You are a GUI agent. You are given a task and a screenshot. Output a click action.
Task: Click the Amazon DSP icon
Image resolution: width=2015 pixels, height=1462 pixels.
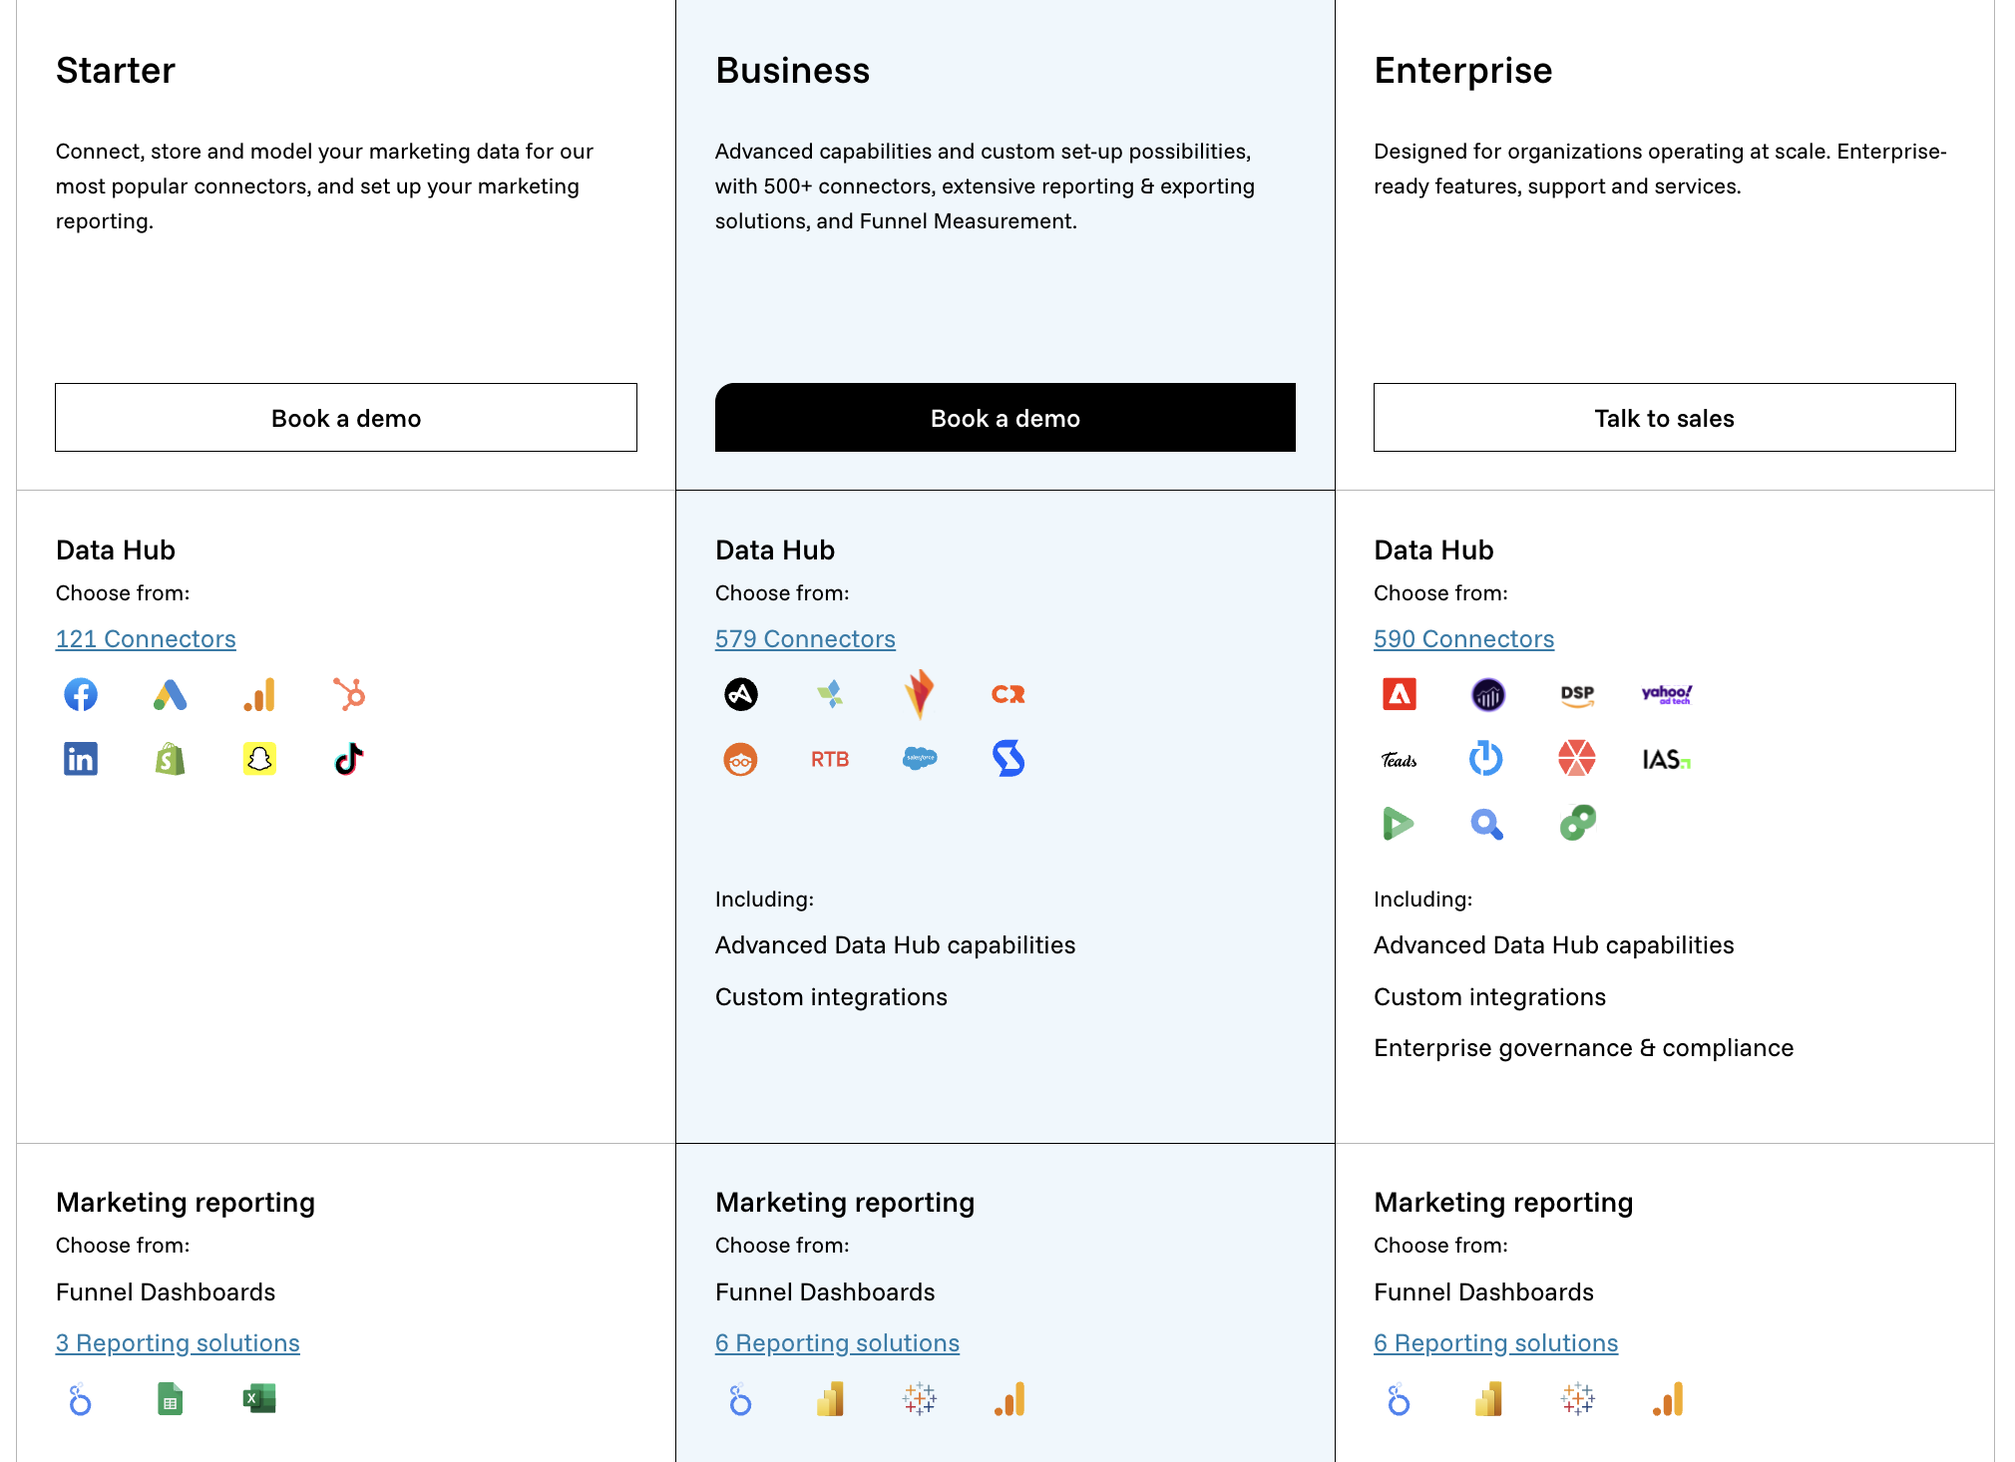(1577, 694)
